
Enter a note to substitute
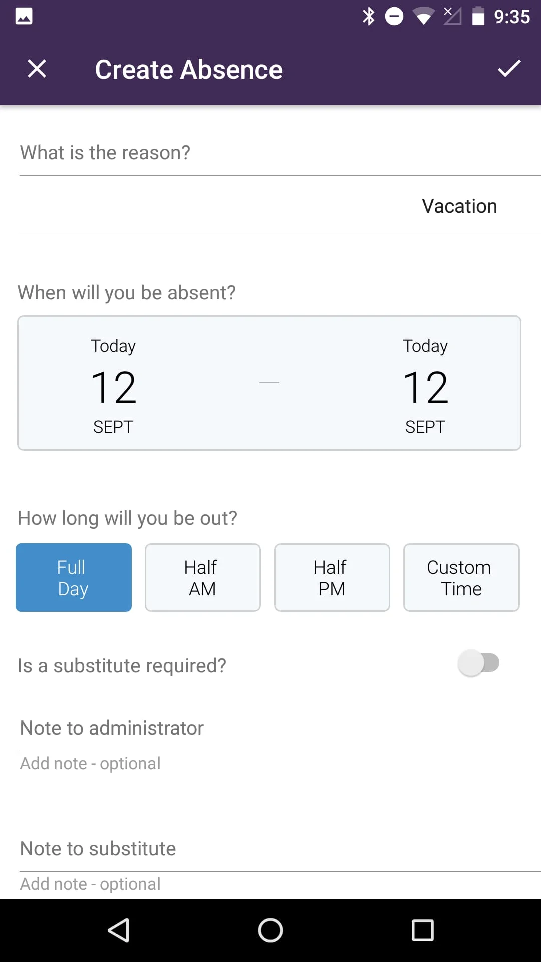pos(270,884)
